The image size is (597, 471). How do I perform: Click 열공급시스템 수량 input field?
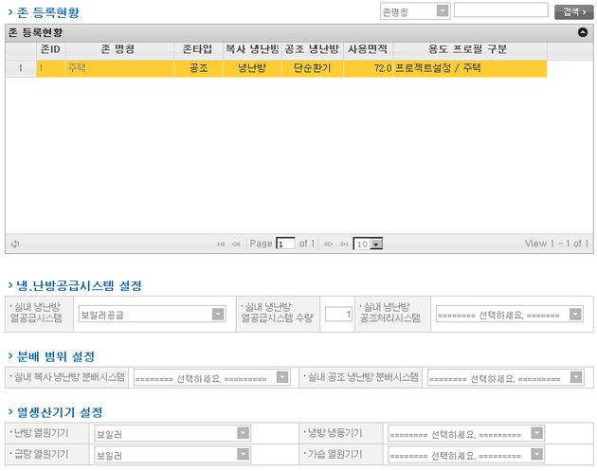[x=338, y=314]
